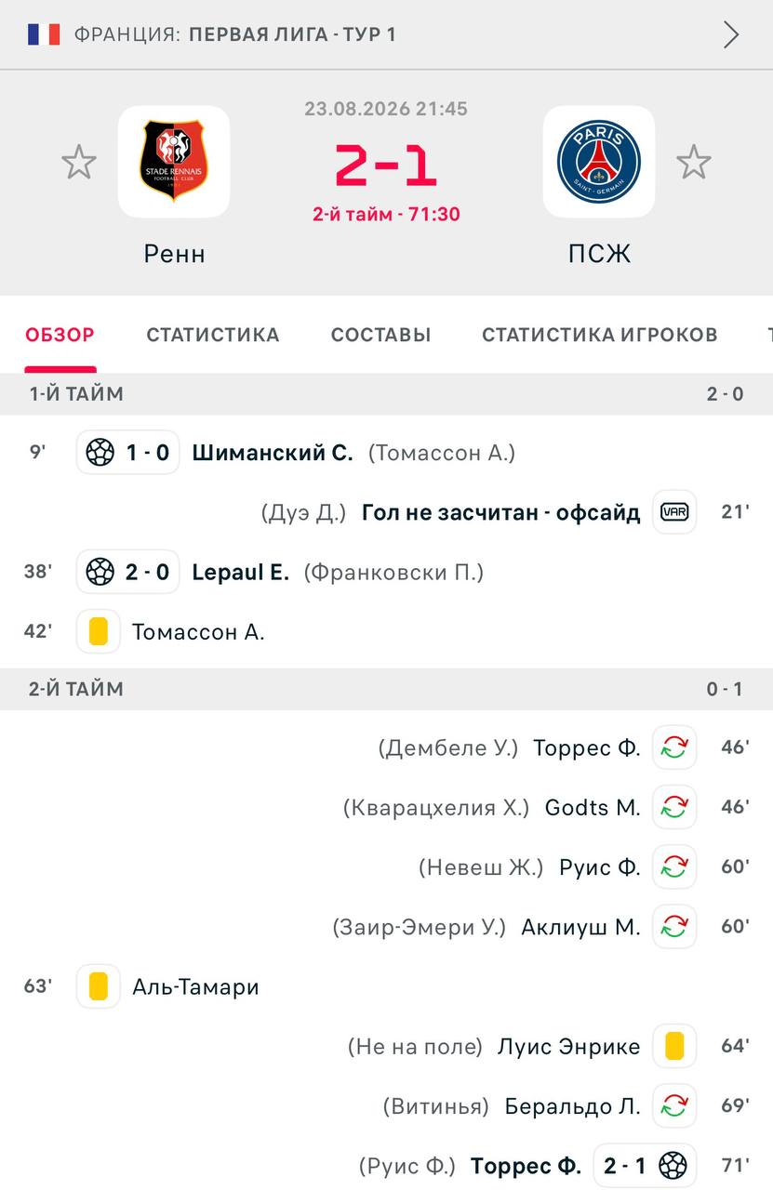
Task: Open the Paris Saint-Germain club logo
Action: (599, 162)
